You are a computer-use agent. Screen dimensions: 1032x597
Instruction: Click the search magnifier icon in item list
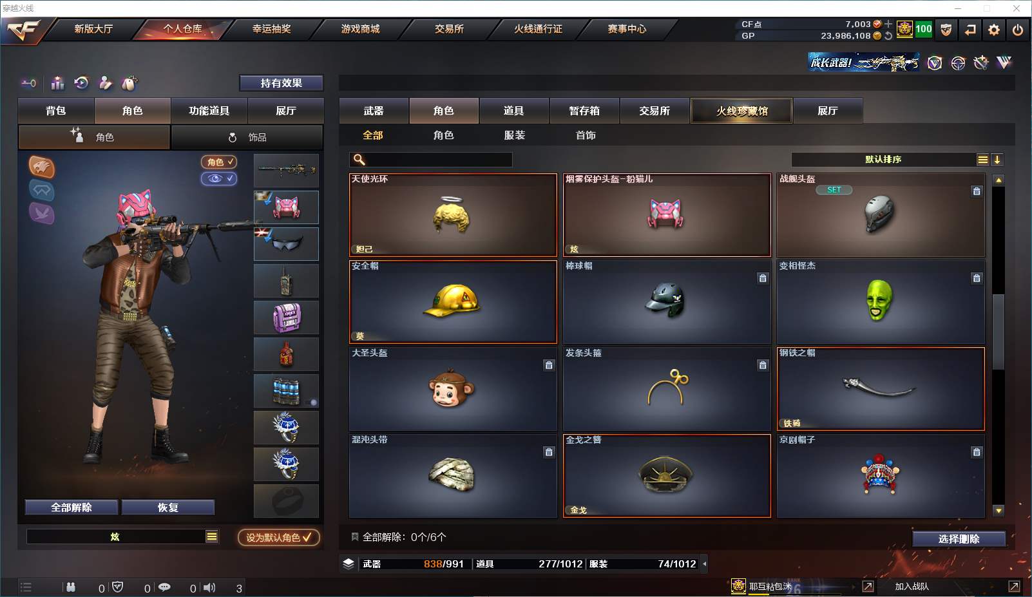coord(359,160)
